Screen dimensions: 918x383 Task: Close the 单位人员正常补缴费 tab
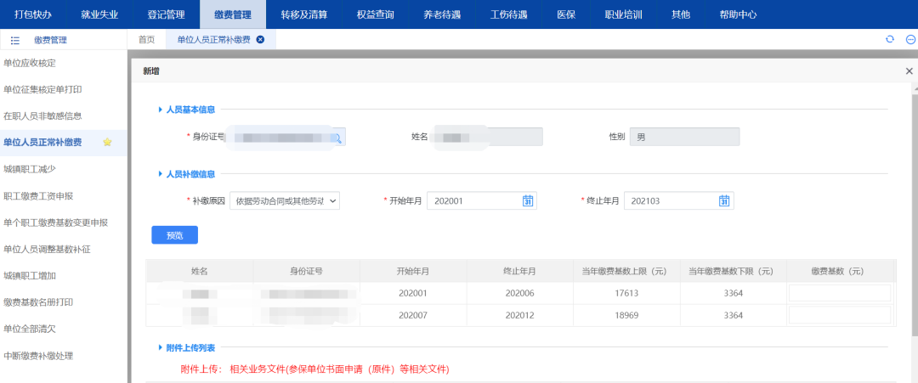coord(260,40)
